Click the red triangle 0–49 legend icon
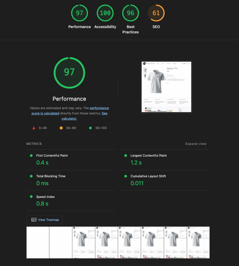Viewport: 239px width, 266px height. coord(34,128)
